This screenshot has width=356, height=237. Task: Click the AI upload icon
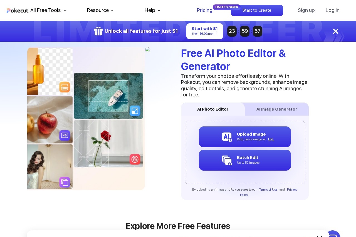point(227,137)
